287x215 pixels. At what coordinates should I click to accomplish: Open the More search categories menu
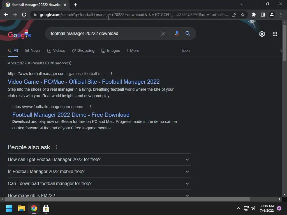[x=133, y=51]
